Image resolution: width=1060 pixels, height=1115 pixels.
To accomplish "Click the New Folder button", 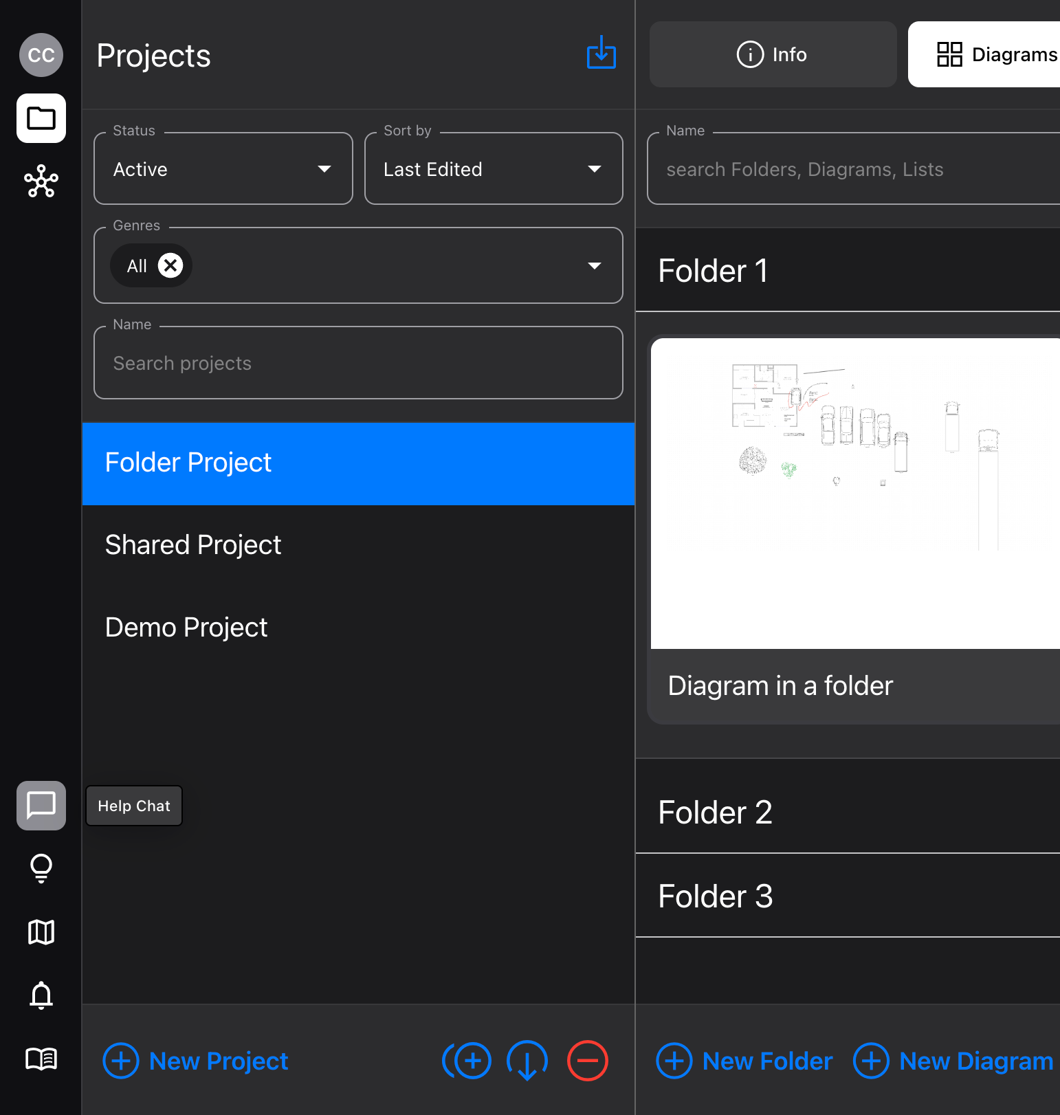I will click(x=744, y=1061).
